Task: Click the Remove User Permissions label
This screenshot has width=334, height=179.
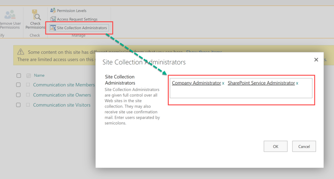Action: [10, 25]
